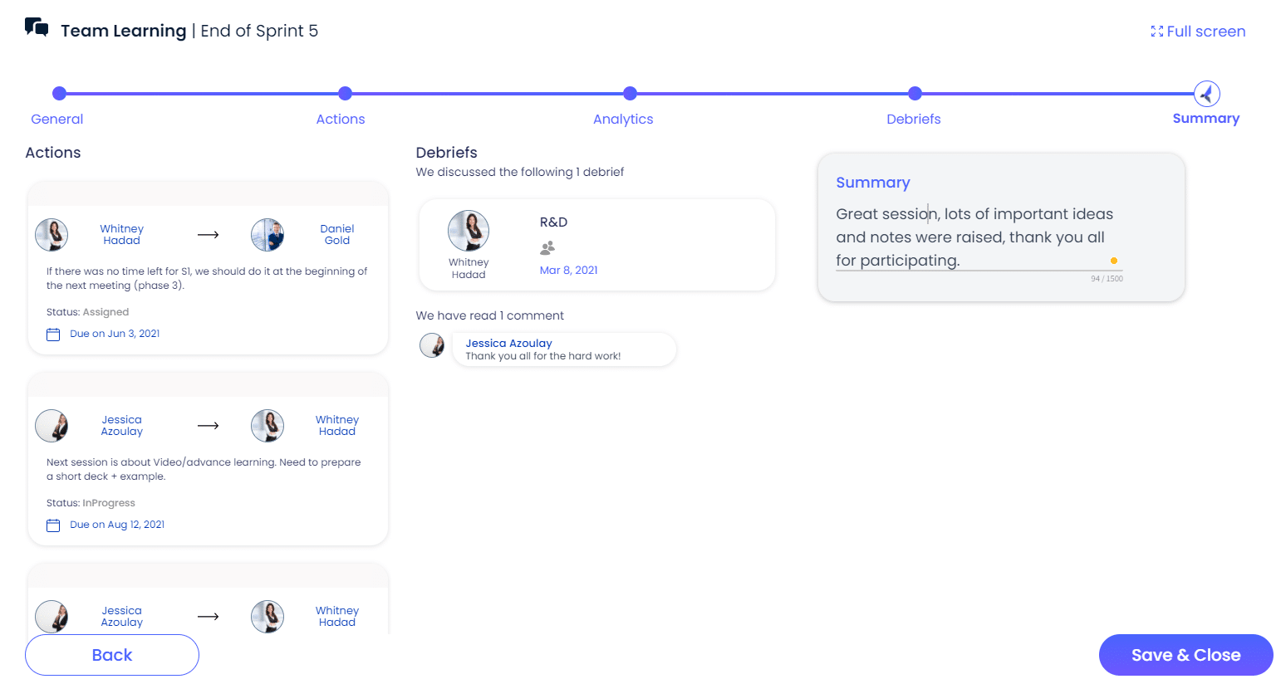1276x679 pixels.
Task: Click the Analytics step dot on progress line
Action: (x=631, y=94)
